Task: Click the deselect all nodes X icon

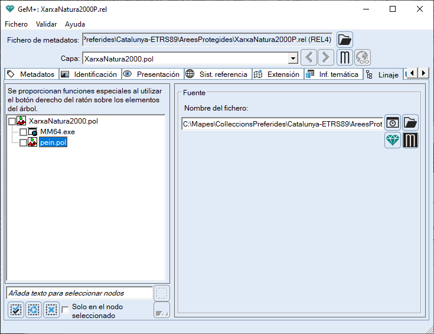Action: tap(51, 309)
